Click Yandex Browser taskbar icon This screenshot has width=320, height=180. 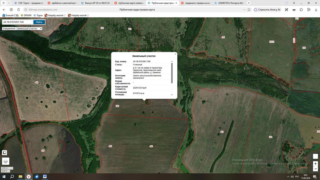click(x=28, y=177)
